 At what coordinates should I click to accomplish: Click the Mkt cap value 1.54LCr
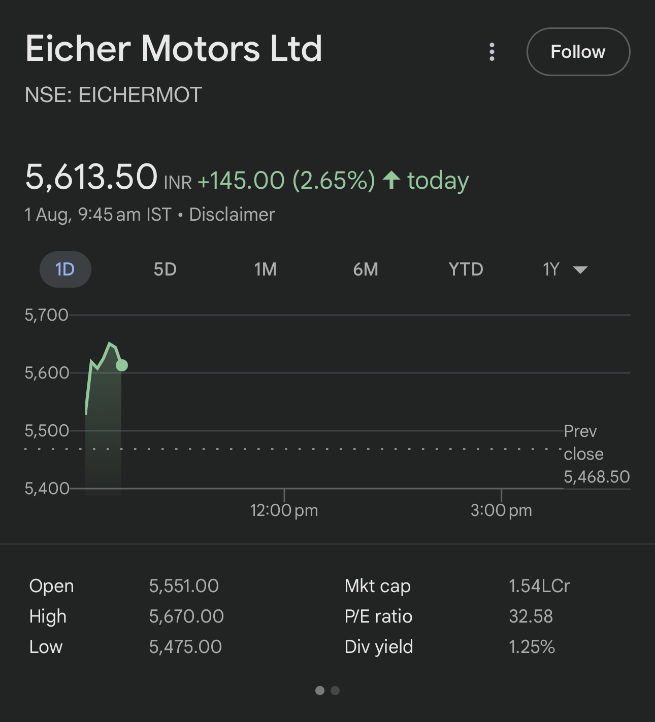tap(539, 586)
